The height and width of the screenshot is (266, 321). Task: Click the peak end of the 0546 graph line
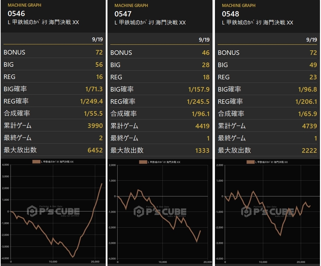coord(102,184)
